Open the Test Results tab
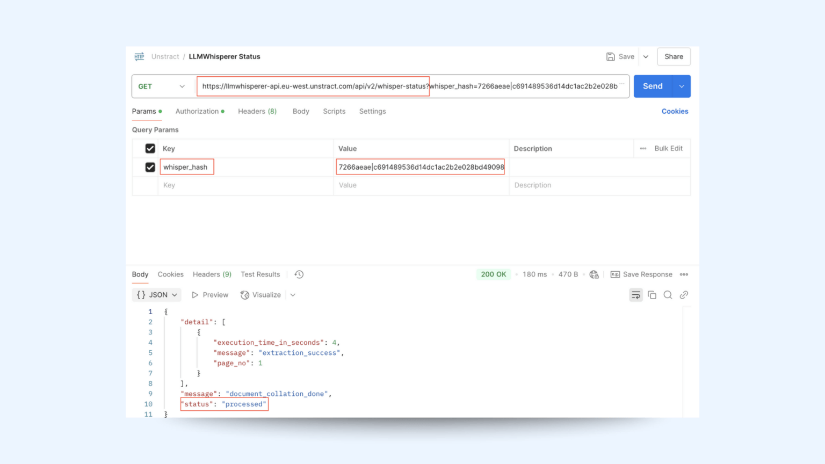The image size is (825, 464). (x=260, y=274)
